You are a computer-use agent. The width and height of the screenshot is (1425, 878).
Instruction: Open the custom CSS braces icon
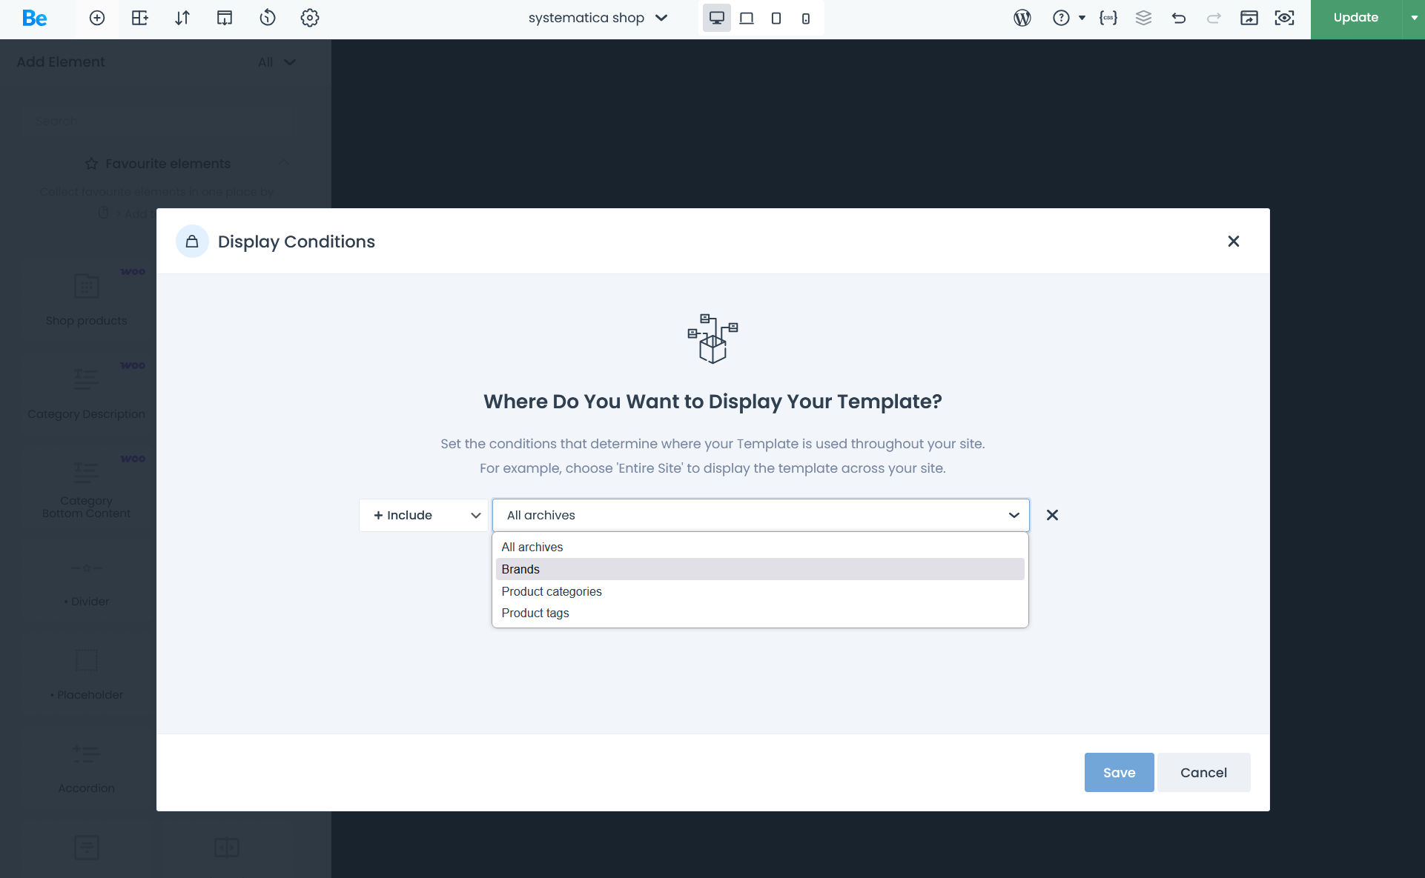point(1108,18)
